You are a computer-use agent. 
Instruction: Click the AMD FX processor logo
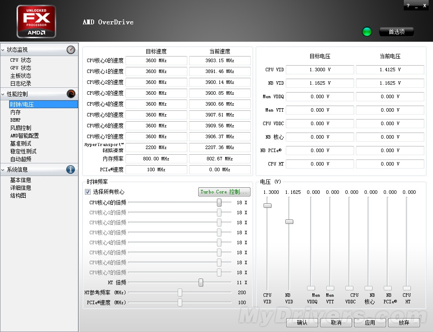click(x=36, y=21)
